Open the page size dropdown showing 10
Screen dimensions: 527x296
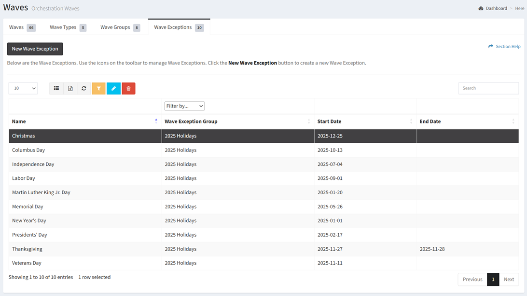(23, 88)
